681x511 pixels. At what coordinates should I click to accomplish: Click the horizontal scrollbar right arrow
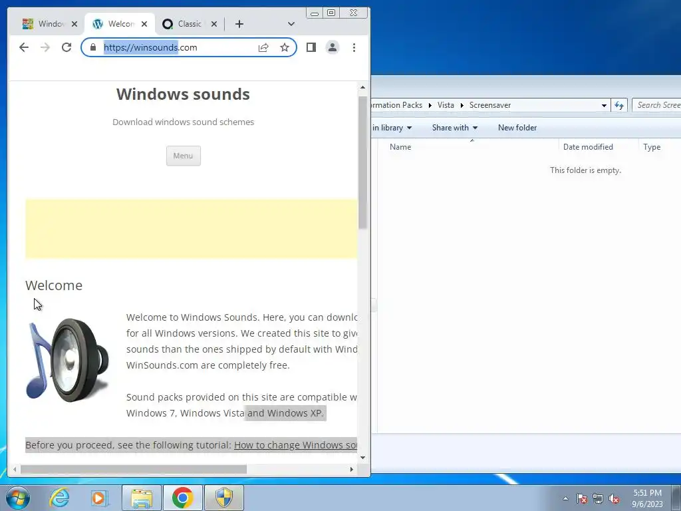click(x=351, y=469)
